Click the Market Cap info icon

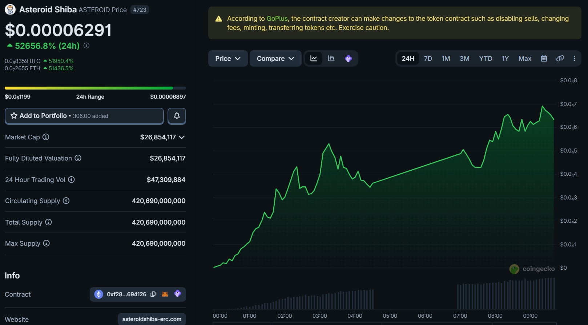(x=46, y=137)
